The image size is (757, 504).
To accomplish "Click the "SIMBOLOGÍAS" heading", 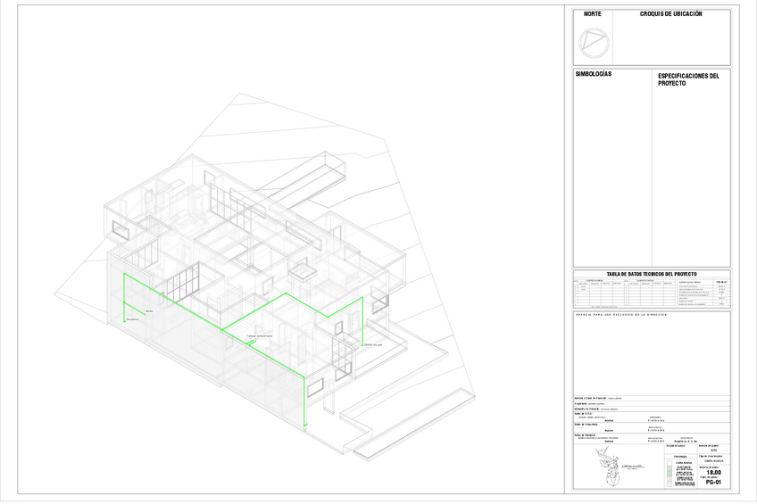I will tap(594, 74).
